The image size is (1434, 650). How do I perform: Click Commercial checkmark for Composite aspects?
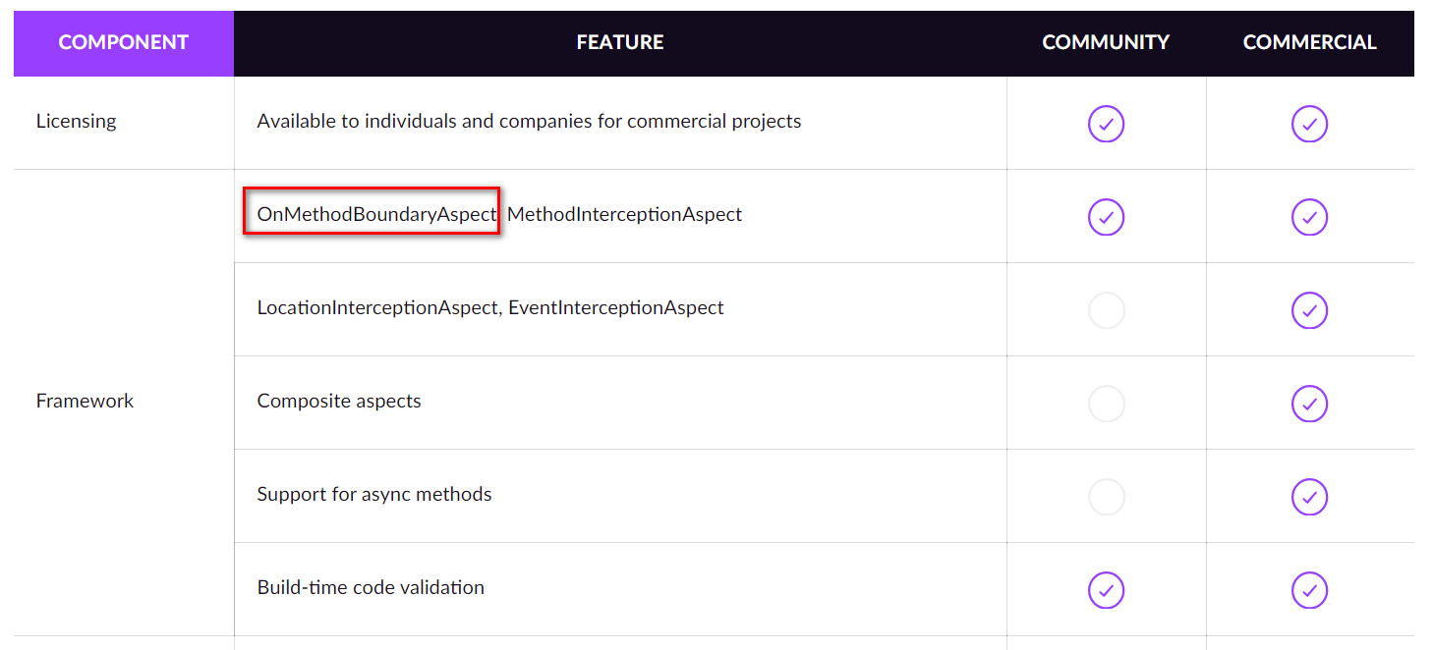point(1309,404)
